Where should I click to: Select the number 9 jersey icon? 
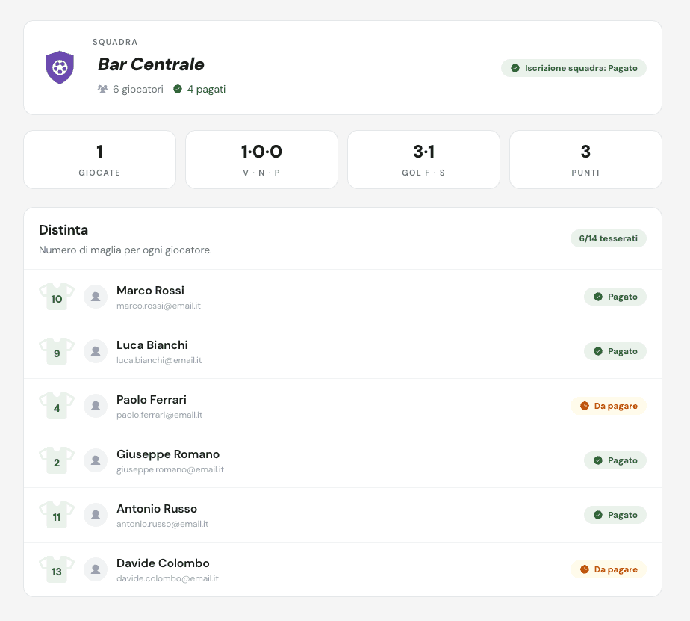[57, 351]
